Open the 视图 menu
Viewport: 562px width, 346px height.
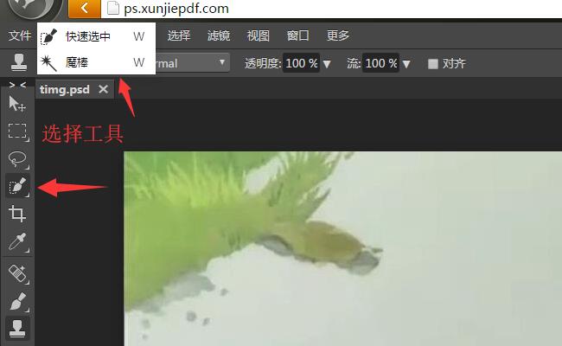tap(258, 35)
